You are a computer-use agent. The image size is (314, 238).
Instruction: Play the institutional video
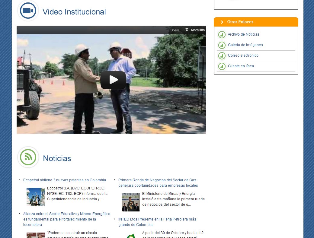click(113, 80)
